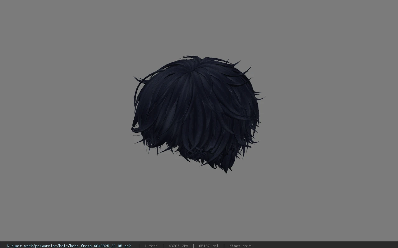
Task: Click the '43707 vtx' vertex count
Action: [178, 246]
